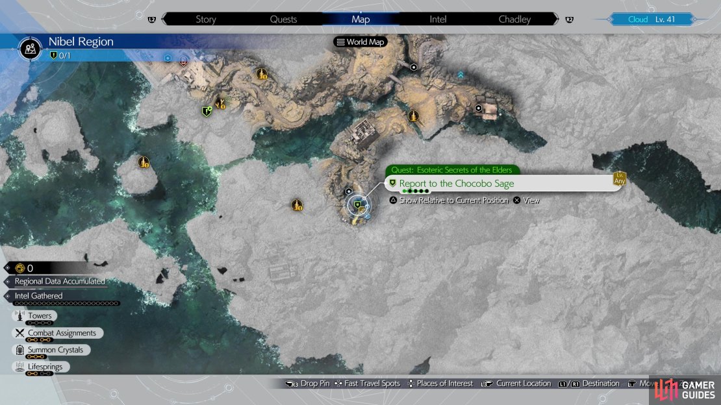Screen dimensions: 721x405
Task: Toggle Fast Travel Spots display
Action: pos(367,384)
